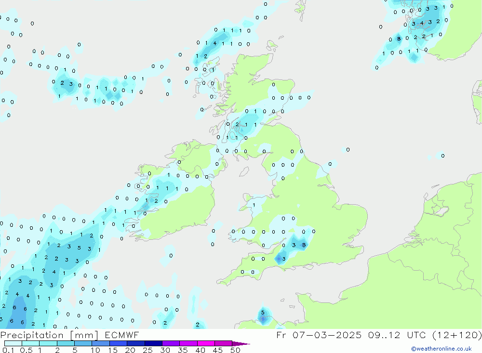482x353 pixels.
Task: Open the weatheronline.co.uk copyright link
Action: pyautogui.click(x=442, y=349)
